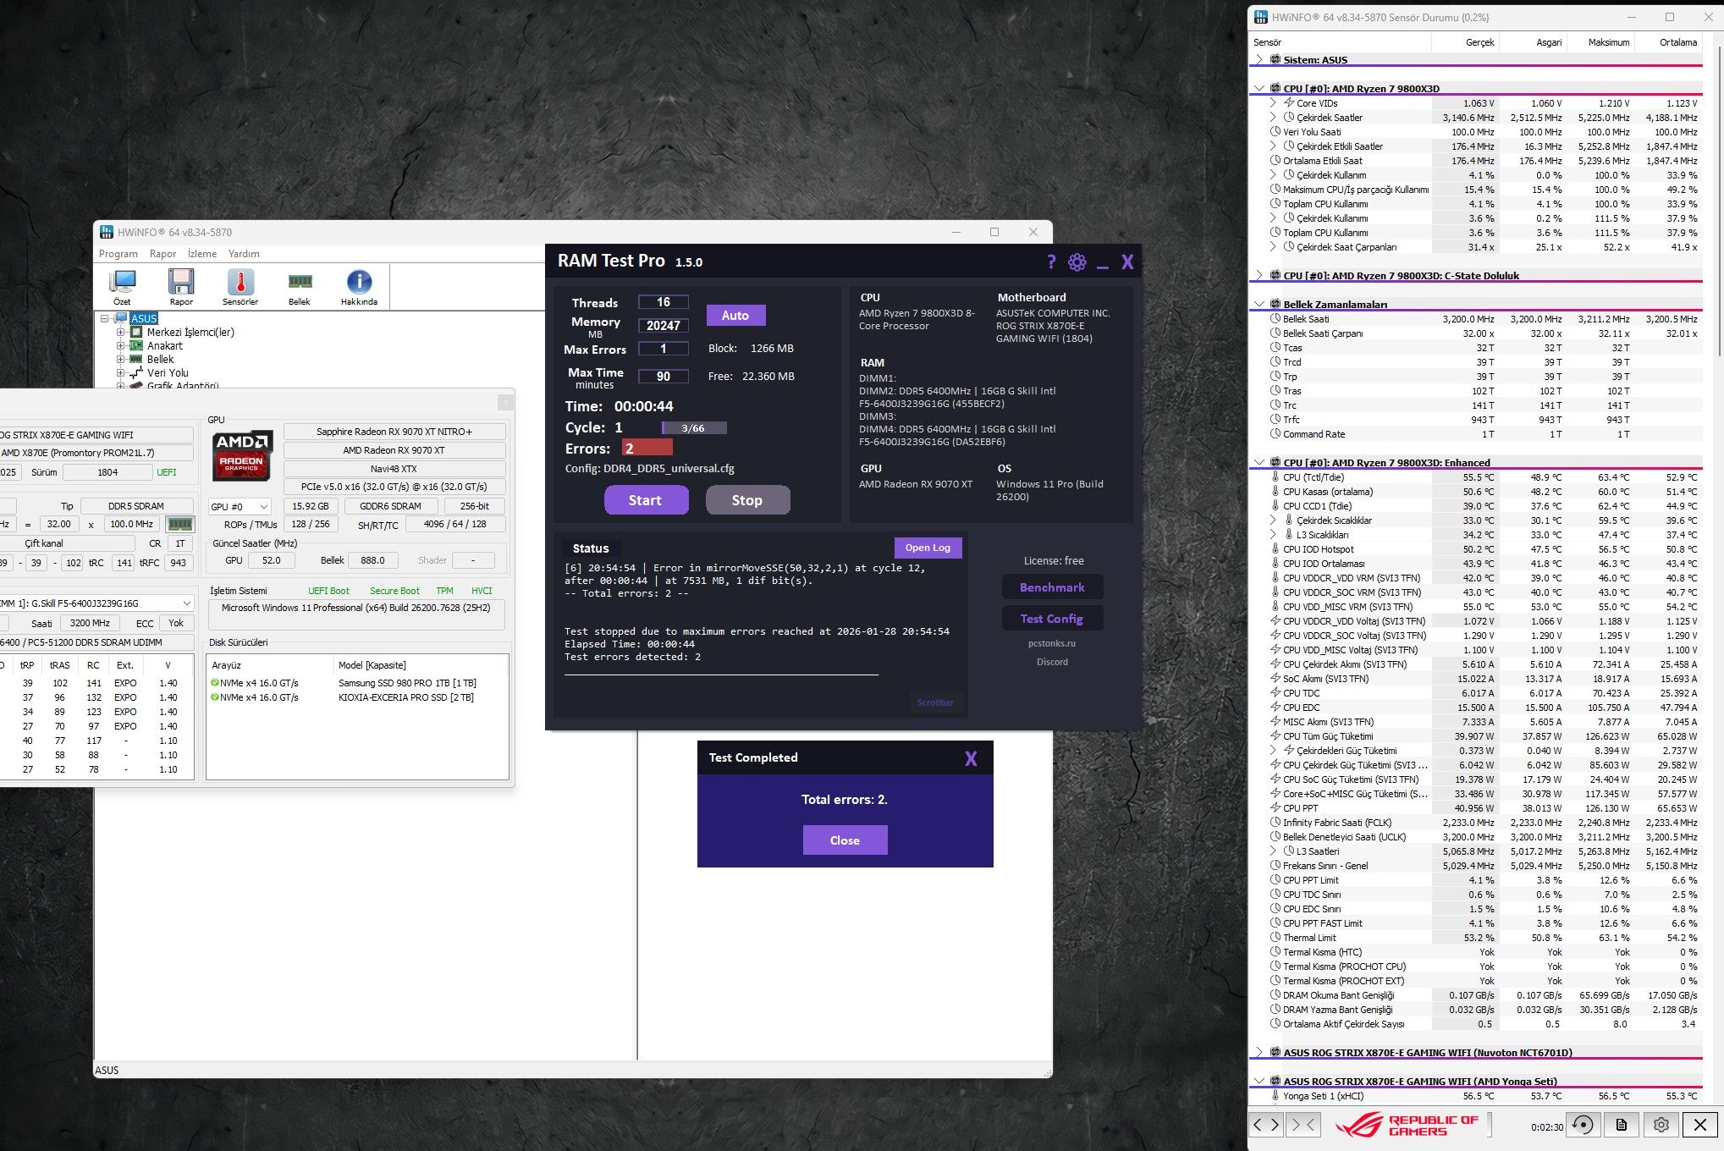Select Veri Yolu tree item
This screenshot has width=1724, height=1151.
click(168, 373)
